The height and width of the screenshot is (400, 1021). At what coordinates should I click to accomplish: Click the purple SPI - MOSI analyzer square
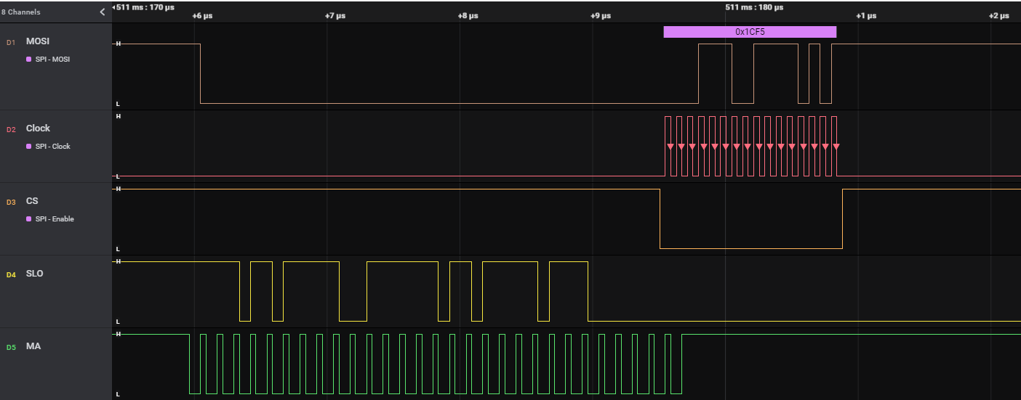(29, 60)
